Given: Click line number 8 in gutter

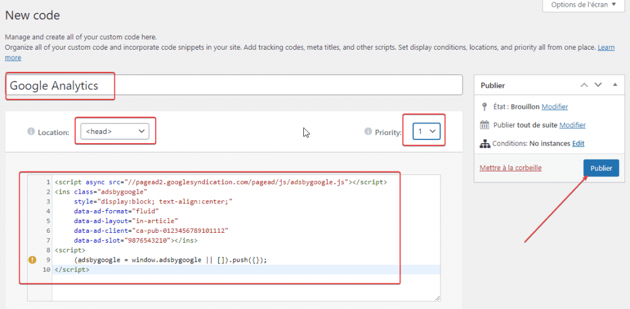Looking at the screenshot, I should pos(48,251).
